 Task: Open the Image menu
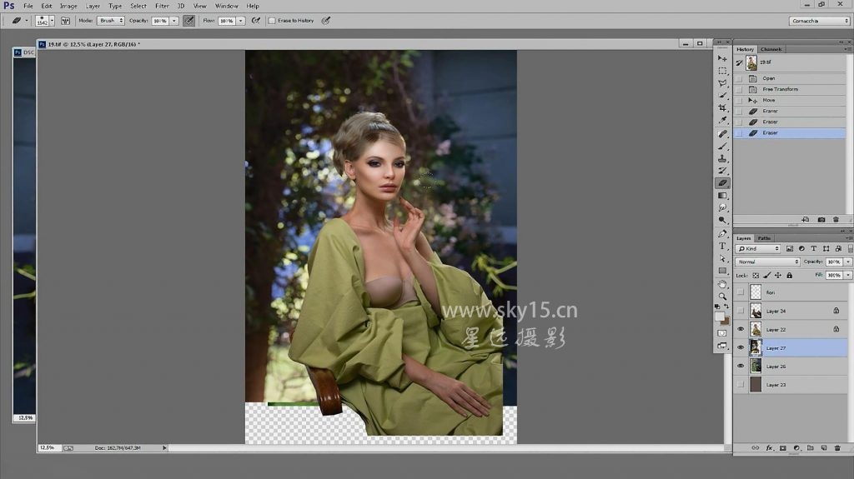click(x=68, y=6)
